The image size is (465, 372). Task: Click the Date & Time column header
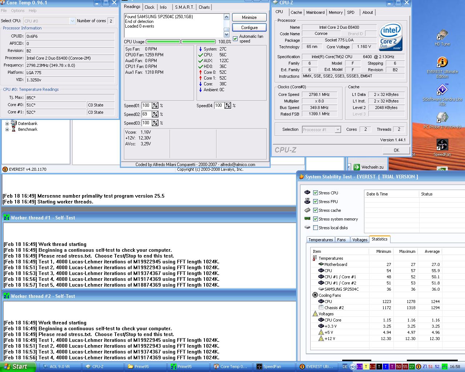coord(392,194)
